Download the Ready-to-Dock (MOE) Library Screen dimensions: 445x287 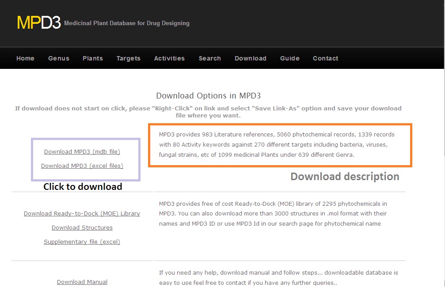pyautogui.click(x=82, y=214)
